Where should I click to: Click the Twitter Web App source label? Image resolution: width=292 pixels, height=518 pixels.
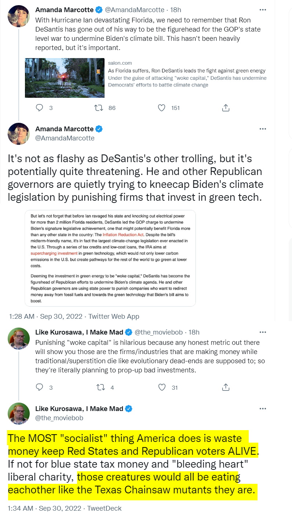point(114,316)
